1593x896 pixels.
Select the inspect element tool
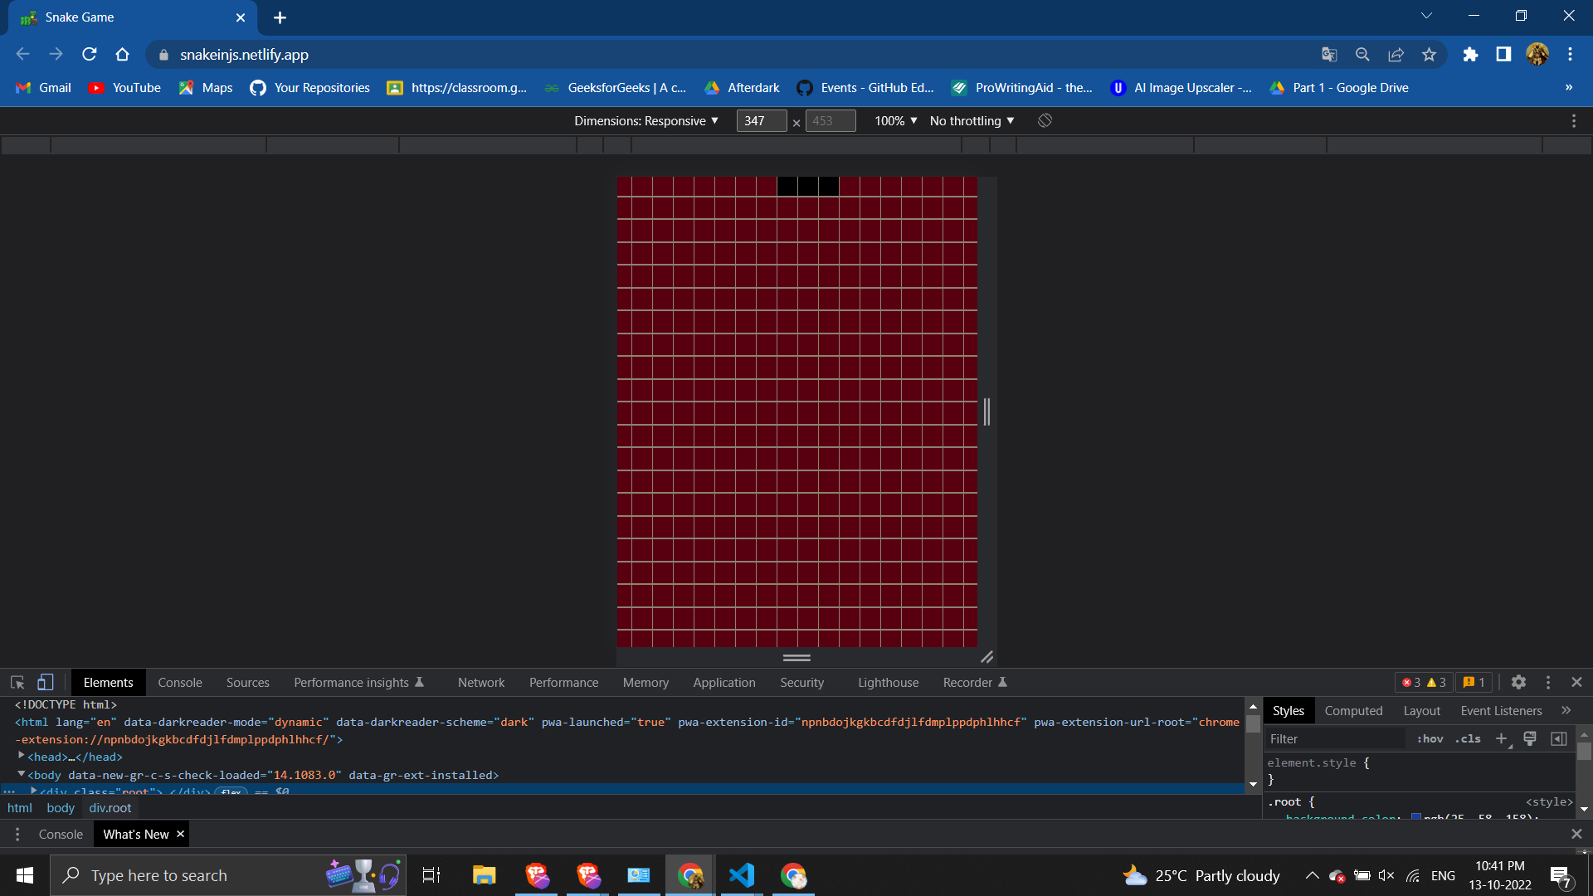17,682
